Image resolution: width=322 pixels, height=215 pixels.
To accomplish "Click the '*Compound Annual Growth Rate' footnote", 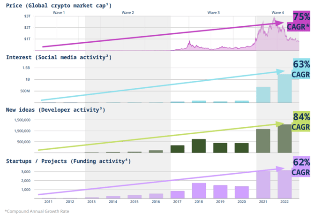I will (x=37, y=211).
